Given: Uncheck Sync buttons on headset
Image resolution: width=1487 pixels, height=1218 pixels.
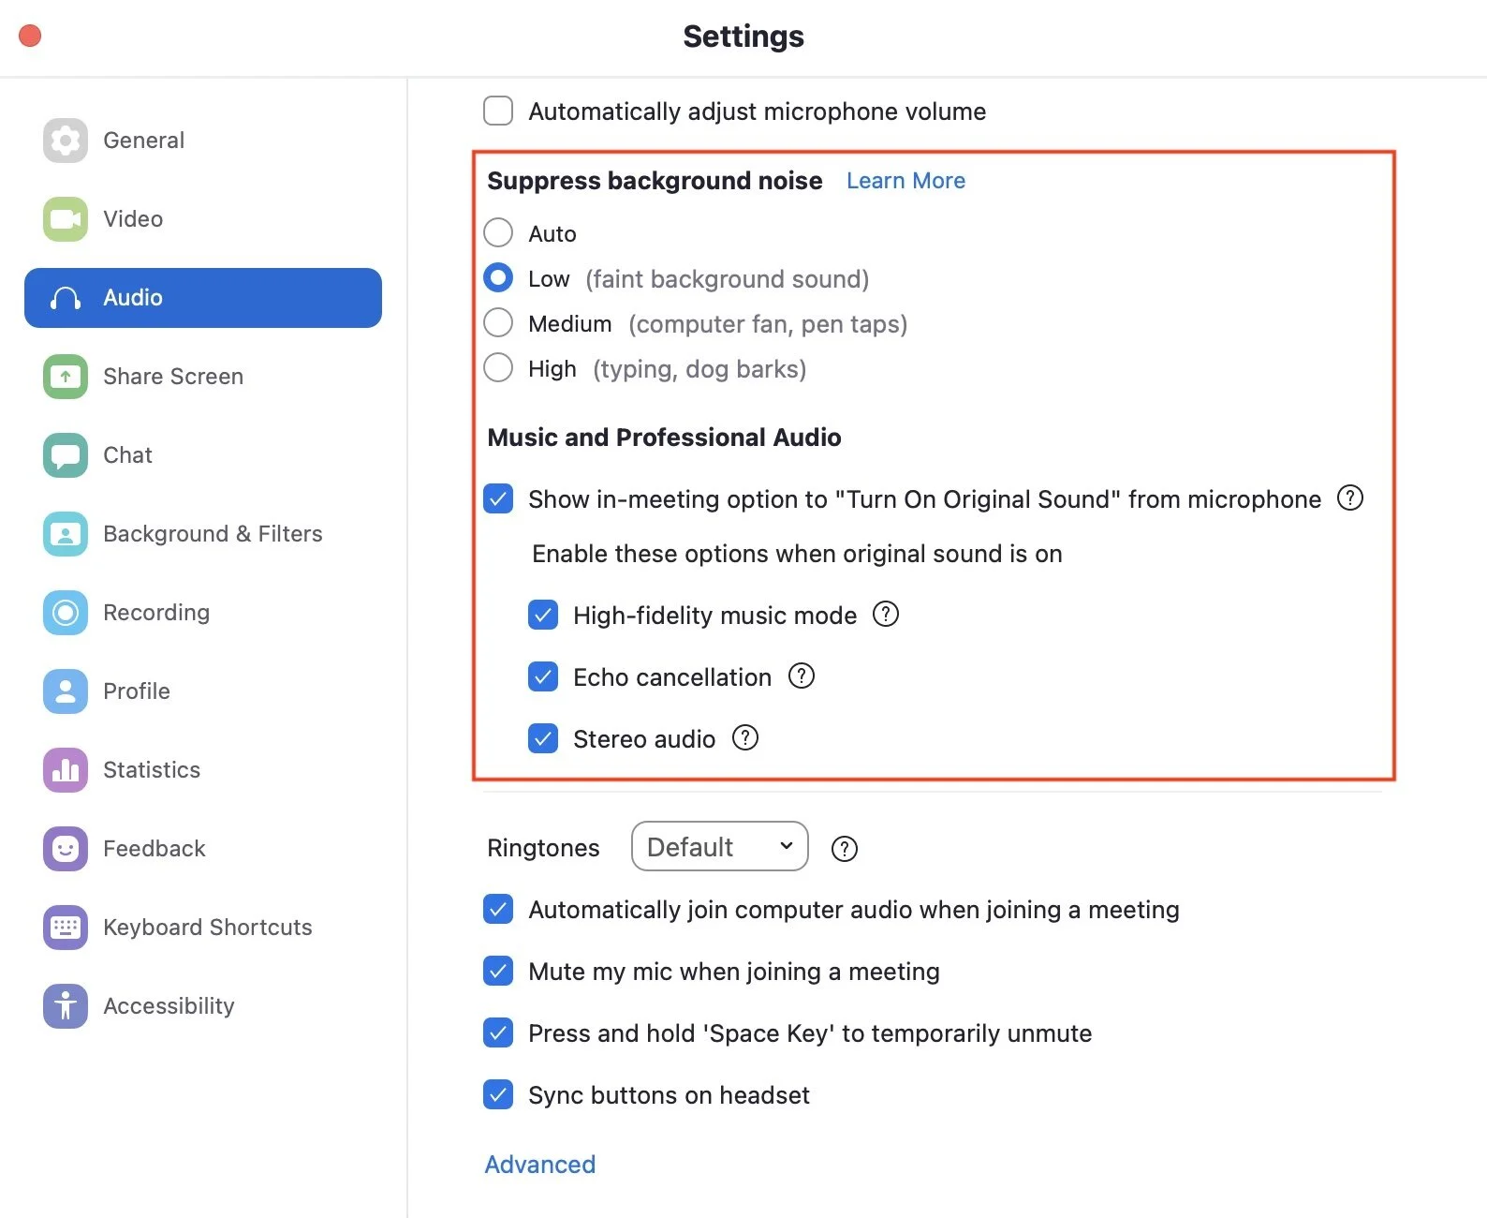Looking at the screenshot, I should 498,1094.
